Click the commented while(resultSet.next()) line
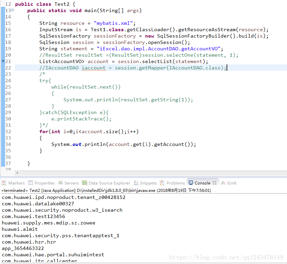287x264 pixels. click(86, 87)
